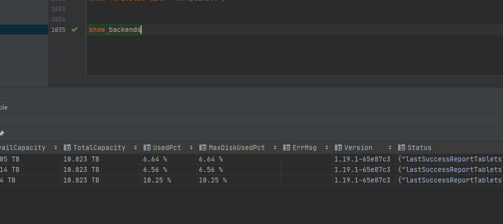Toggle sort arrows on ErrMsg column

pyautogui.click(x=327, y=148)
